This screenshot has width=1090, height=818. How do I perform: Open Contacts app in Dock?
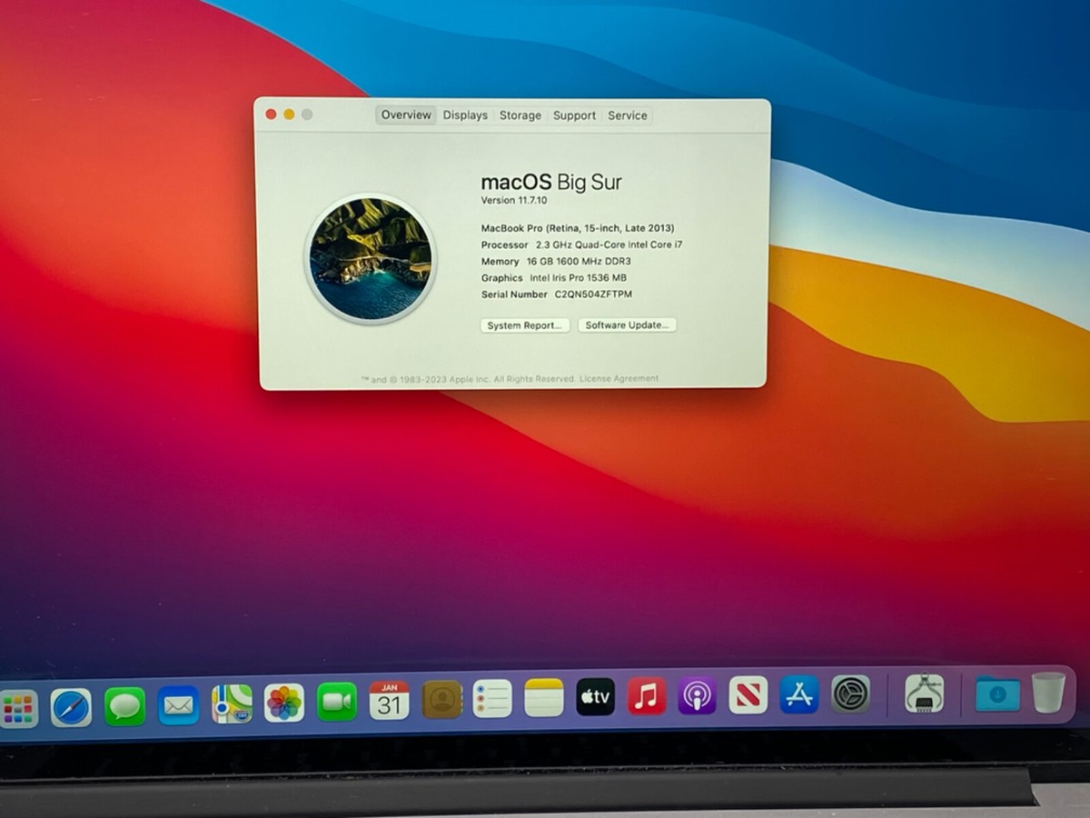441,700
